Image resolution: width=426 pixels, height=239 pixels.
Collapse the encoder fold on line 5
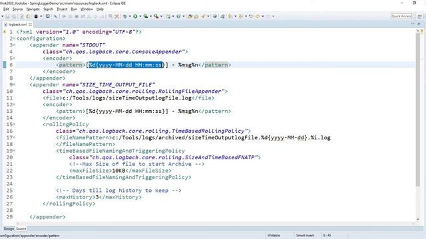point(14,58)
